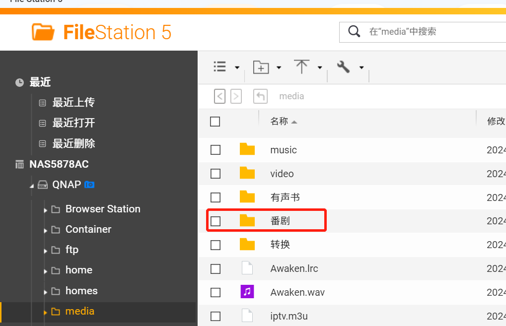Open the tools wrench dropdown arrow
506x326 pixels.
[361, 67]
